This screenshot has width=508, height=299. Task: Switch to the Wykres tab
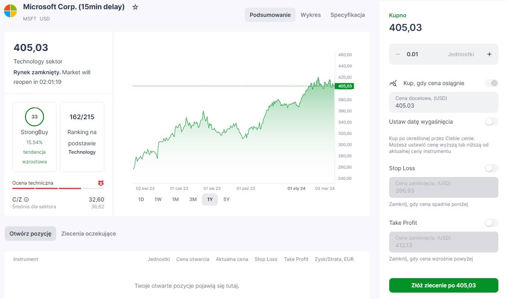(x=311, y=15)
